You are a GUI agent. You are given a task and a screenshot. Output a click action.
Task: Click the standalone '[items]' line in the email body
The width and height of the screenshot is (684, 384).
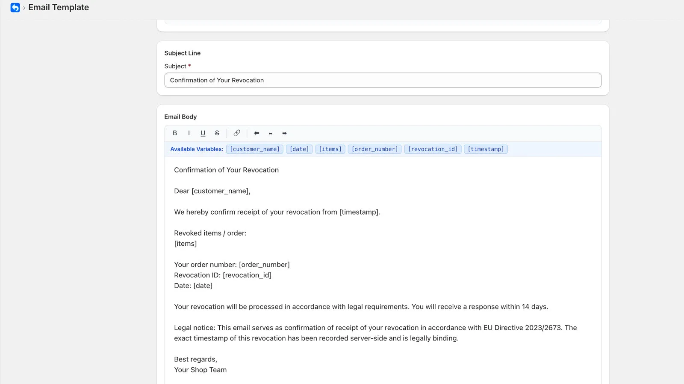186,244
